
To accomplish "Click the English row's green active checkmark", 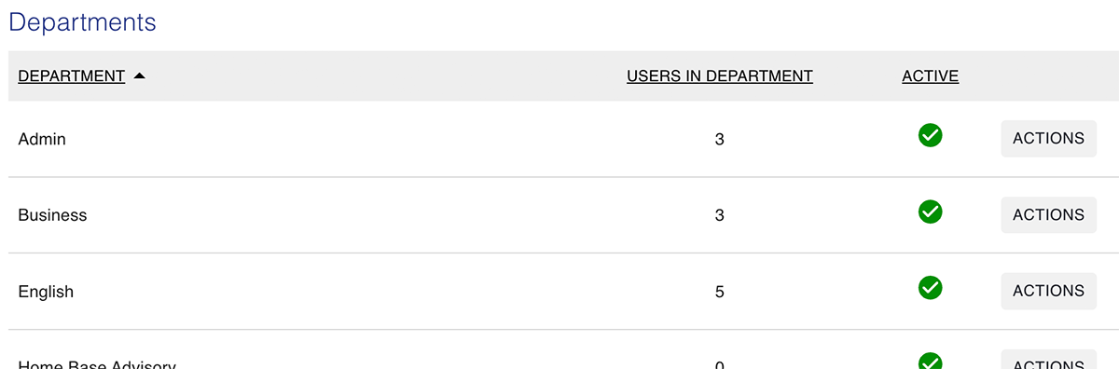I will tap(930, 288).
